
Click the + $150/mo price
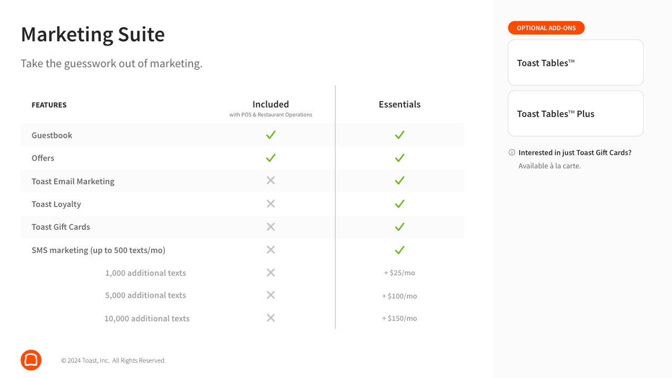pos(399,318)
